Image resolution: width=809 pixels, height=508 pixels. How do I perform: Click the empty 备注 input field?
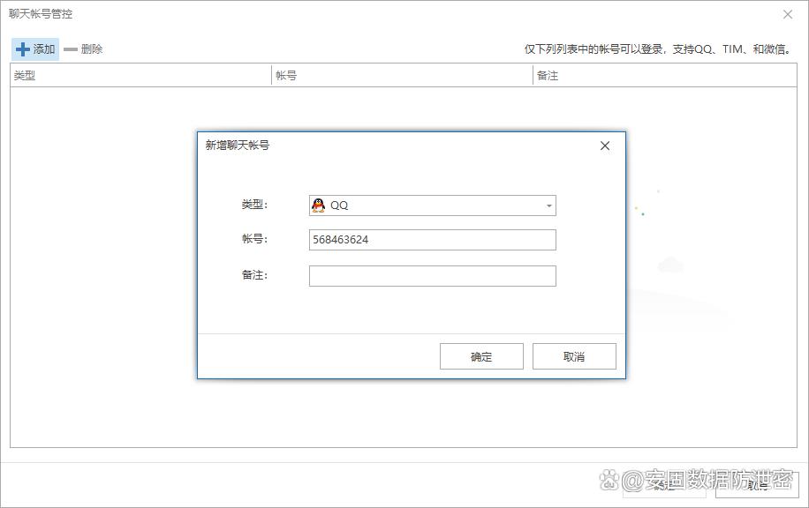tap(433, 276)
